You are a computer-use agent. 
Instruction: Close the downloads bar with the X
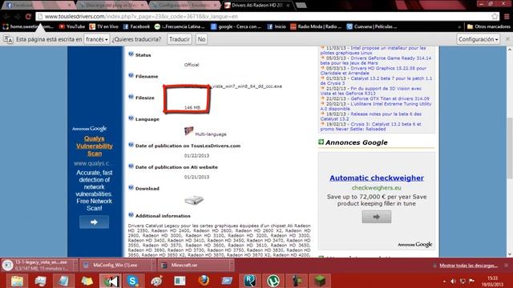point(506,265)
